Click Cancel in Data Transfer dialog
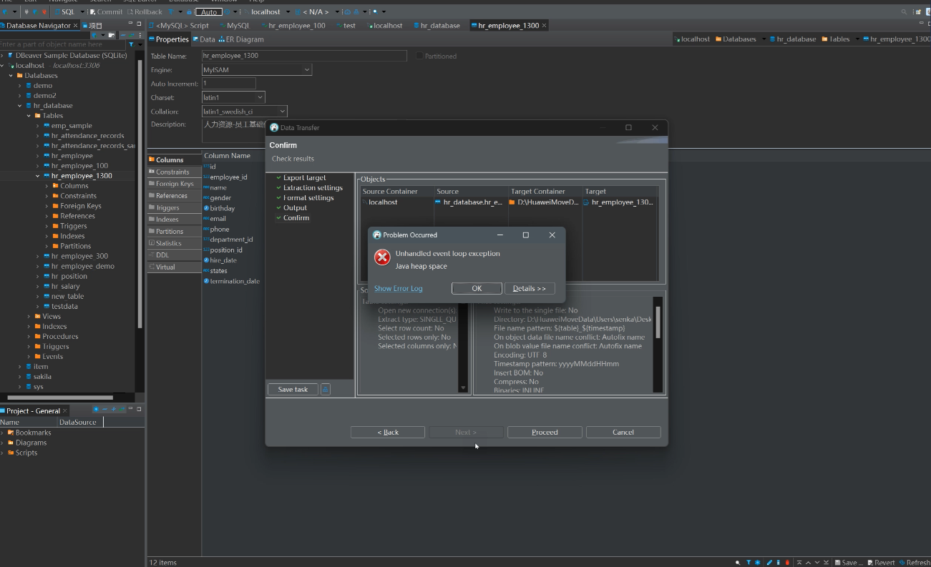 [x=623, y=432]
